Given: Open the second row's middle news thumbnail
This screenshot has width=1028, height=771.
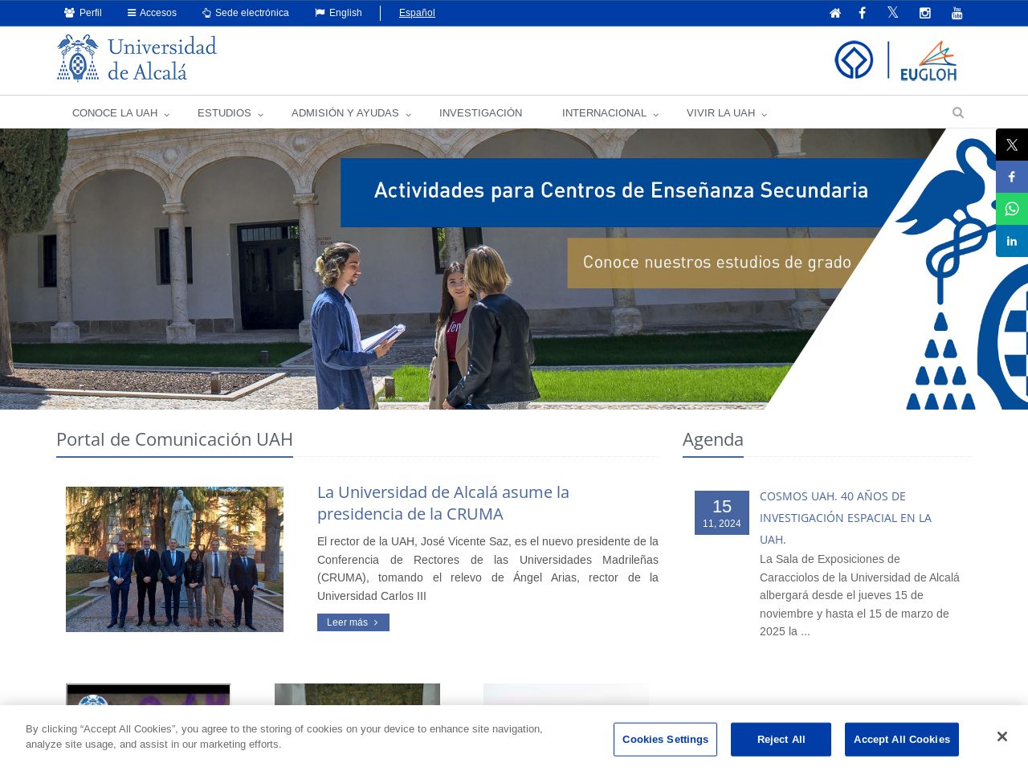Looking at the screenshot, I should click(x=357, y=696).
